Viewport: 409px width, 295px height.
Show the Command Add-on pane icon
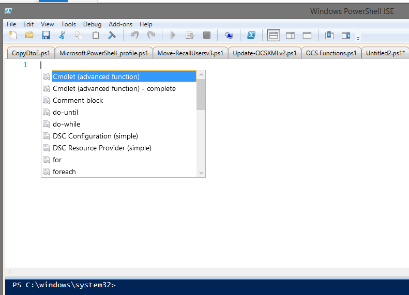pos(346,35)
